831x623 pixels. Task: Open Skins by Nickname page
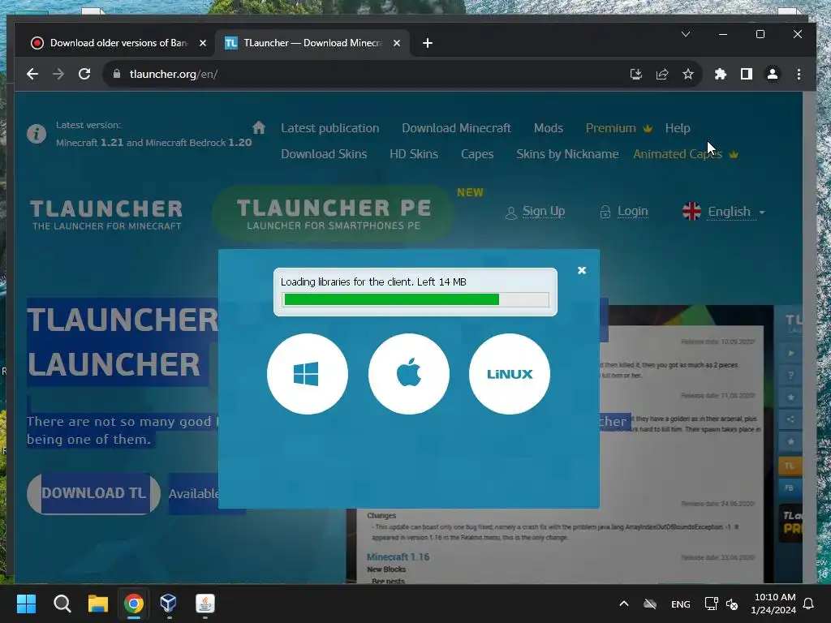(x=567, y=154)
